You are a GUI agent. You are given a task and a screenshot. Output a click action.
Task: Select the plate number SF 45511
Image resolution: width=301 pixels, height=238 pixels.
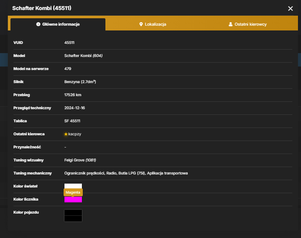pyautogui.click(x=72, y=121)
